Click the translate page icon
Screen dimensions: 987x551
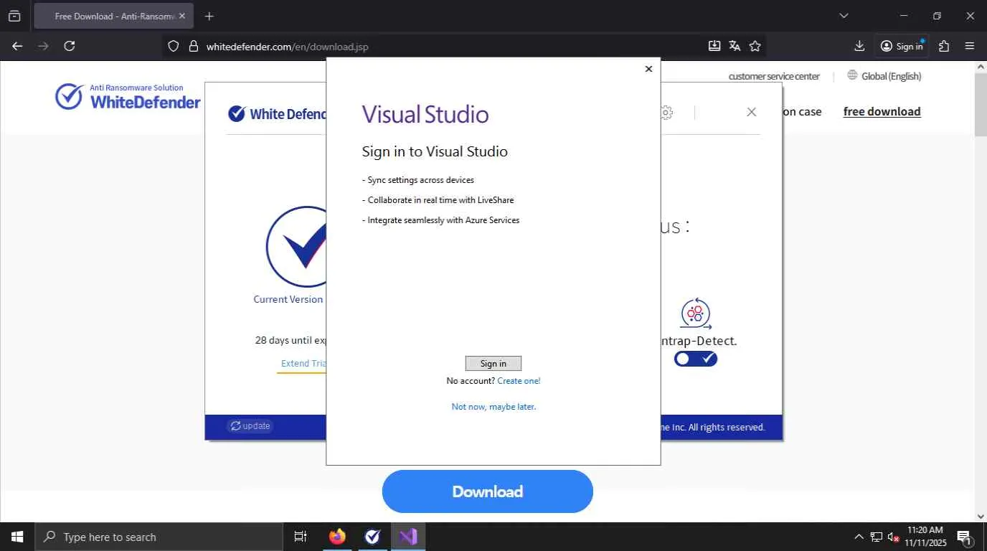[x=735, y=47]
